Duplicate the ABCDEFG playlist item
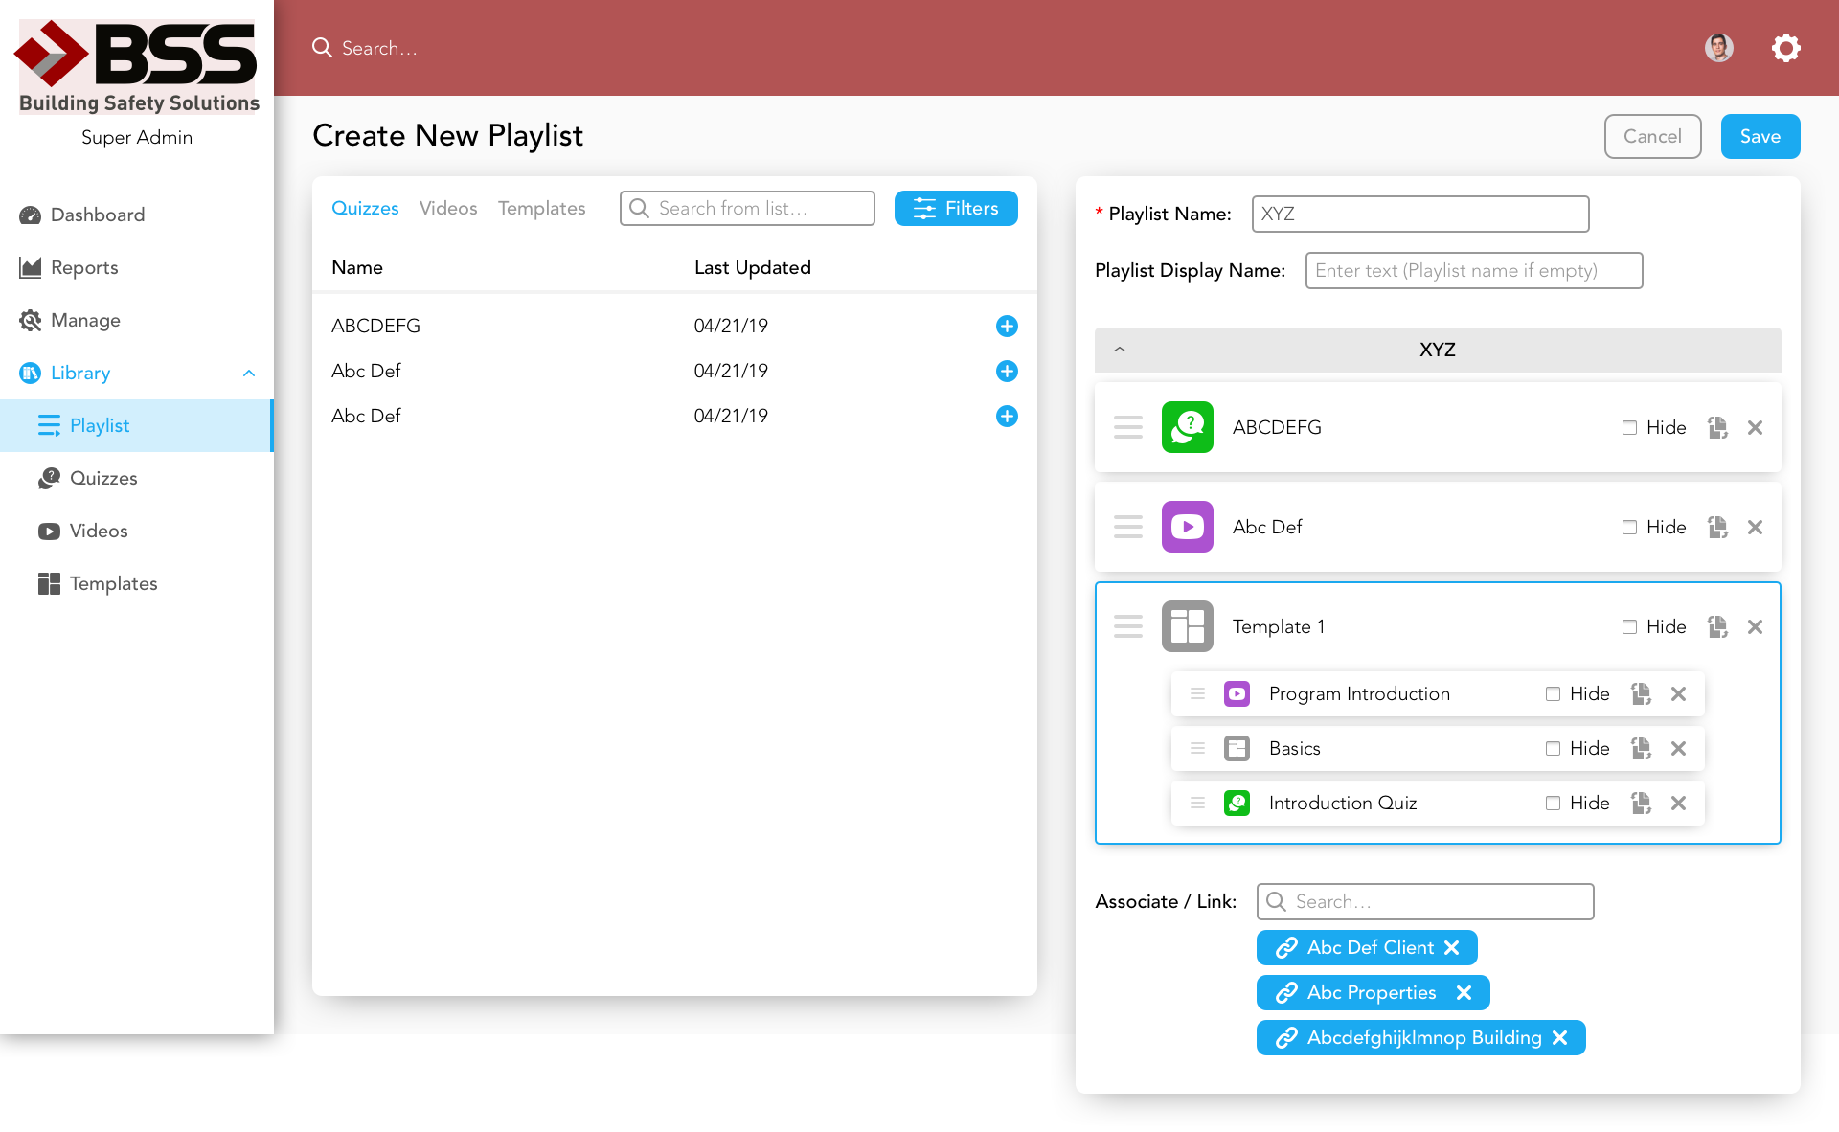 pos(1717,428)
